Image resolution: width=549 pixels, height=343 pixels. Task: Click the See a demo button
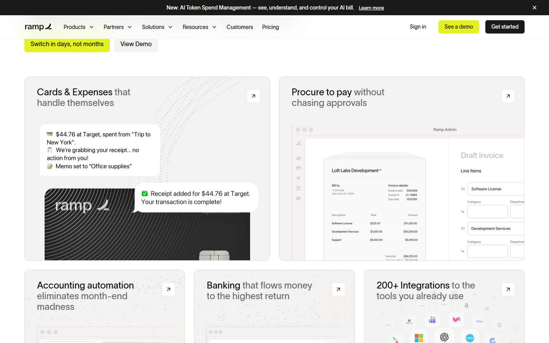pos(459,27)
